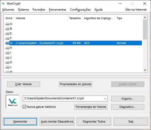The width and height of the screenshot is (151, 130).
Task: Click scrollbar up arrow in drive list
Action: click(x=145, y=17)
